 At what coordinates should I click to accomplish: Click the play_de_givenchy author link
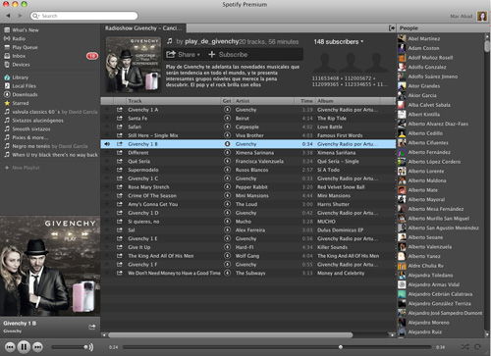click(211, 41)
